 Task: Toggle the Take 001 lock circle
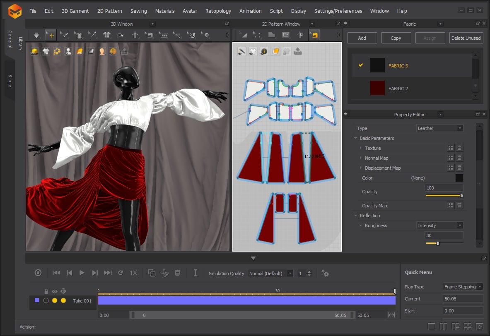46,301
